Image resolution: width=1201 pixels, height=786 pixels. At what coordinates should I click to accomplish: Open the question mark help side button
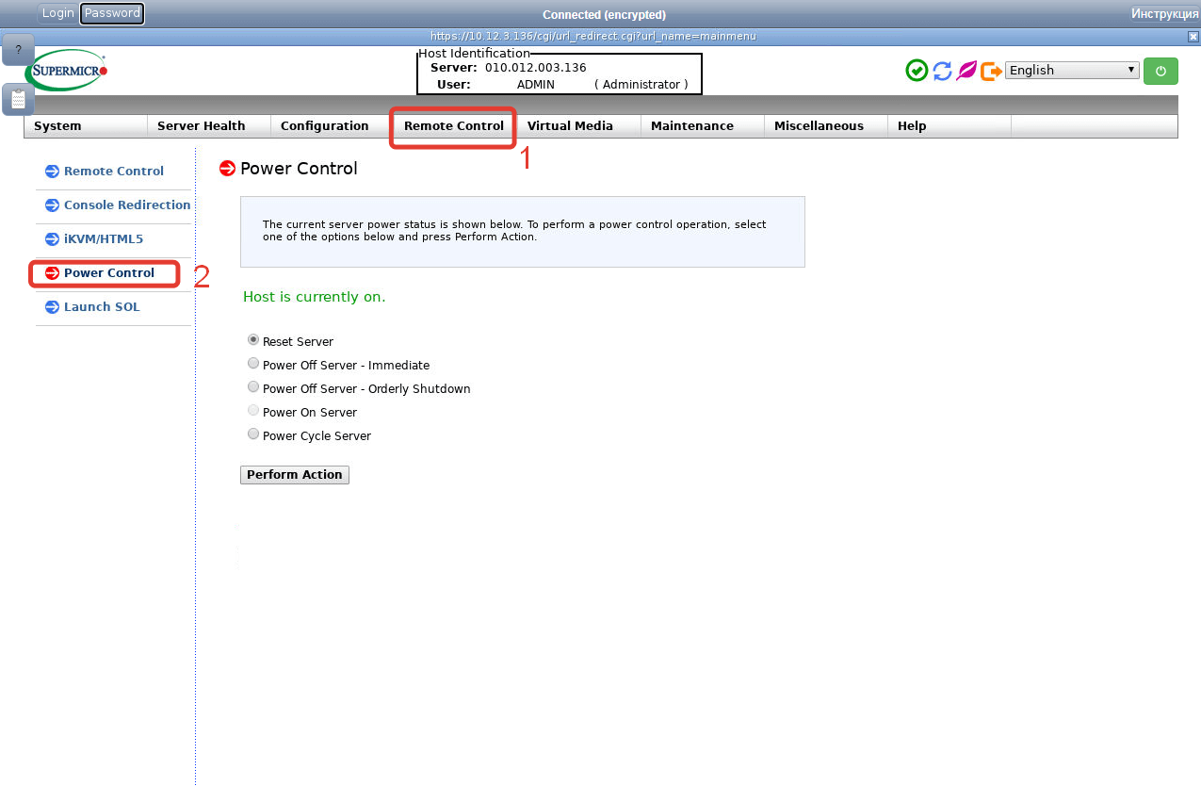pos(18,50)
